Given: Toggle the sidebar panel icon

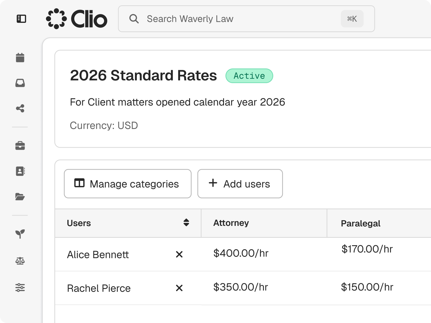Looking at the screenshot, I should pyautogui.click(x=21, y=19).
